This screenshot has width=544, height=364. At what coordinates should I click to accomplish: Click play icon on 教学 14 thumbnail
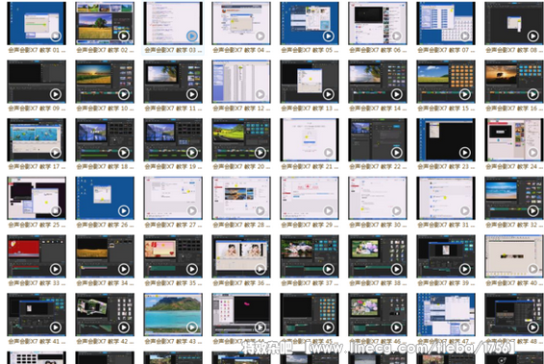tap(397, 94)
